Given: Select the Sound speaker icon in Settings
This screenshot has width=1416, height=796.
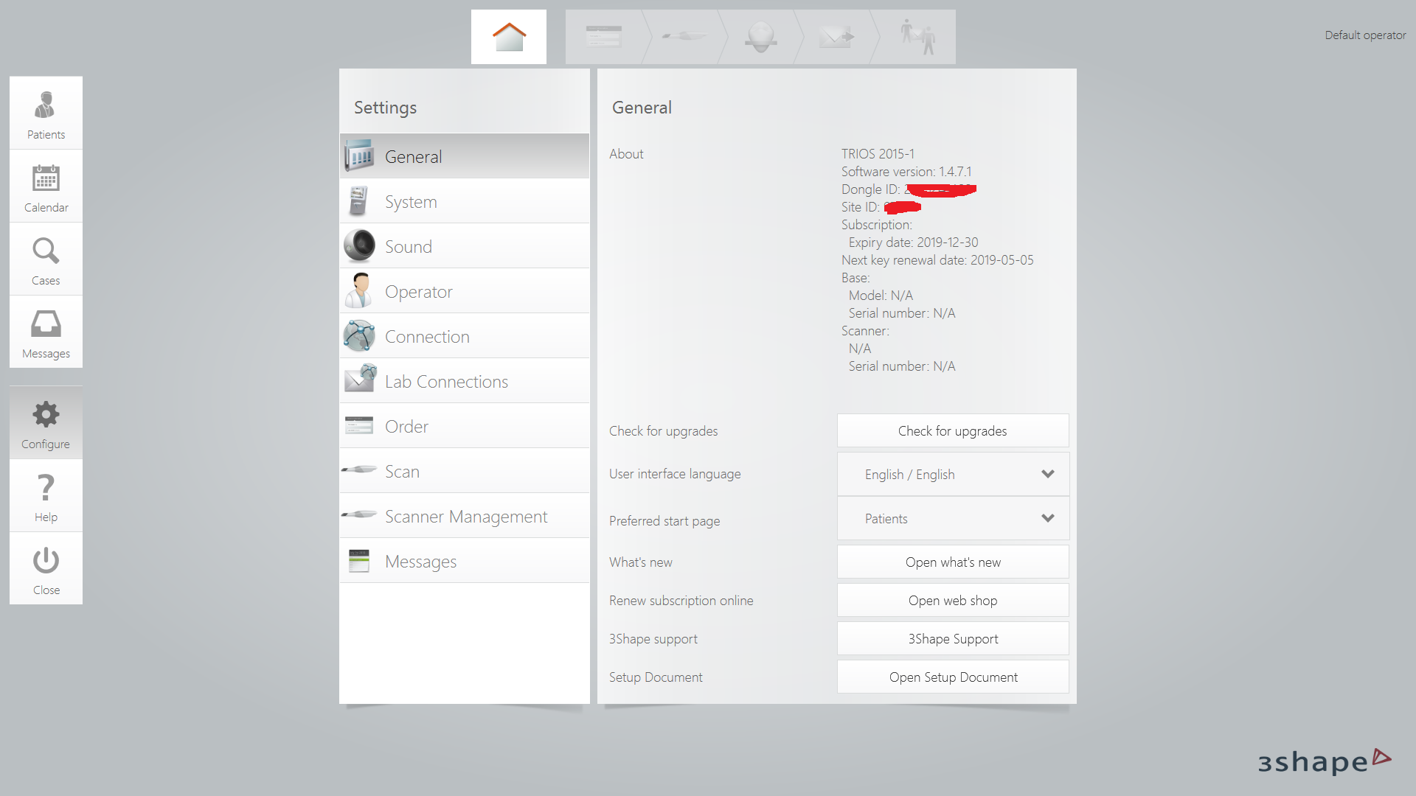Looking at the screenshot, I should click(x=359, y=245).
